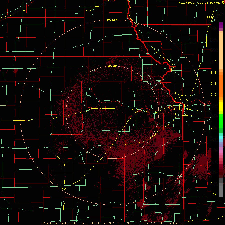Click the gray segment of the color bar
The image size is (225, 225).
221,187
